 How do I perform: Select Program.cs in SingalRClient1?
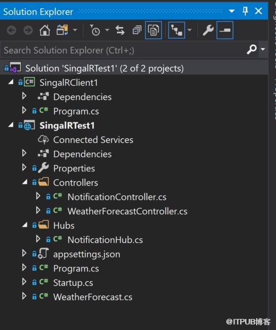(76, 111)
